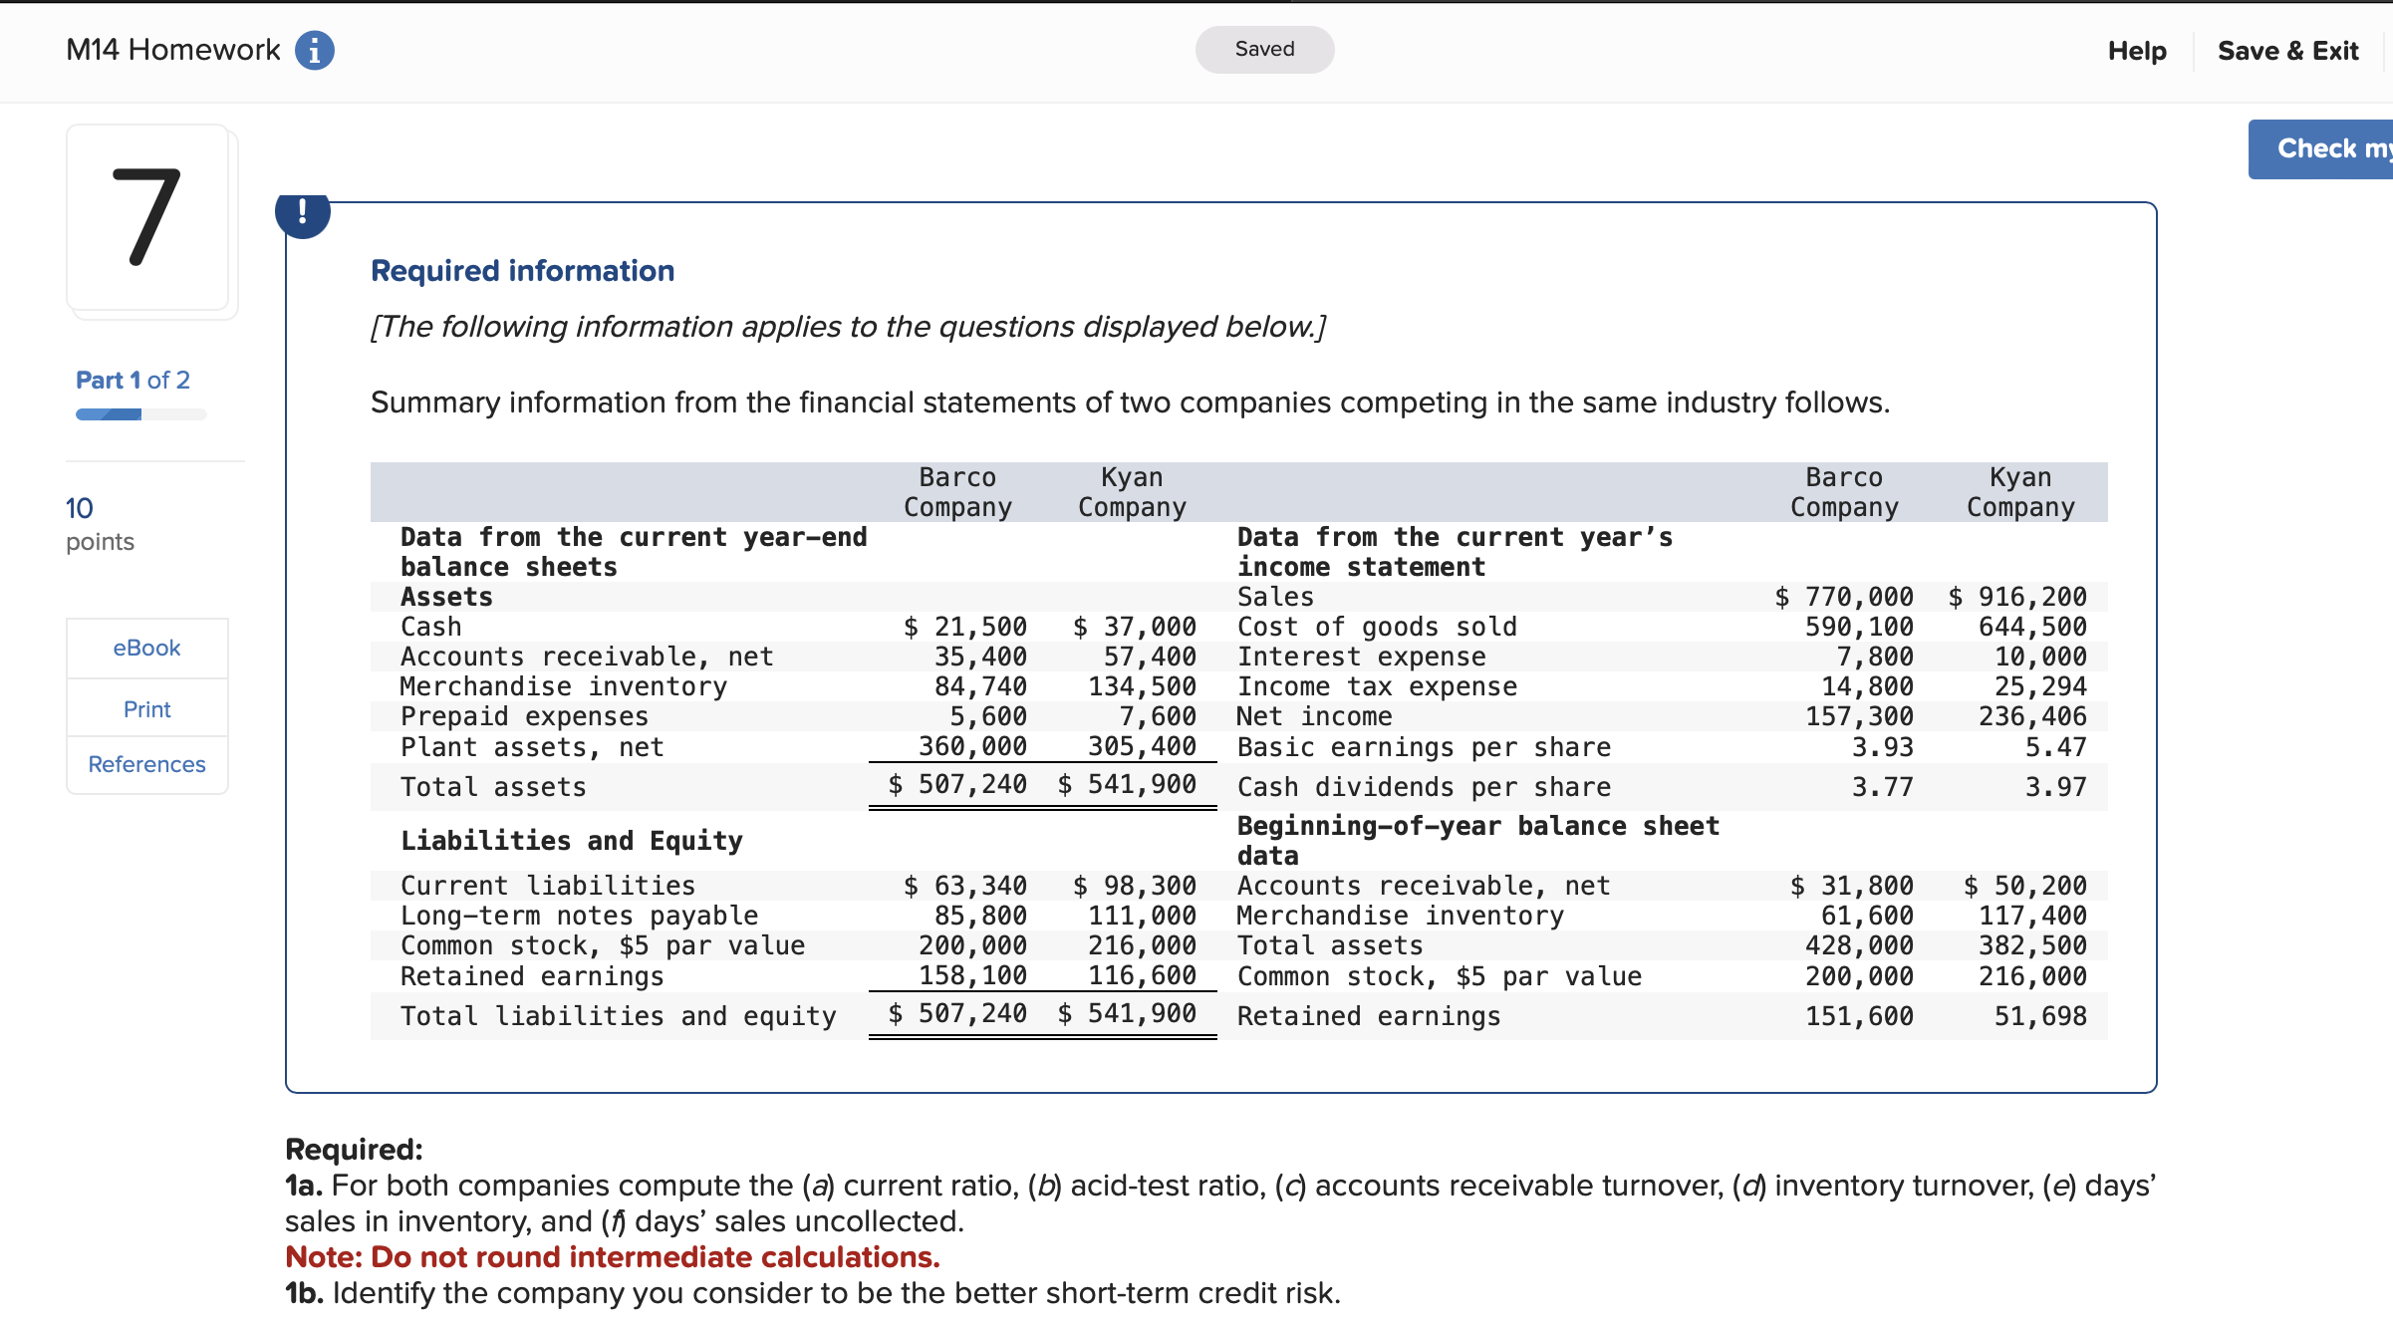Click Save & Exit

click(2287, 51)
